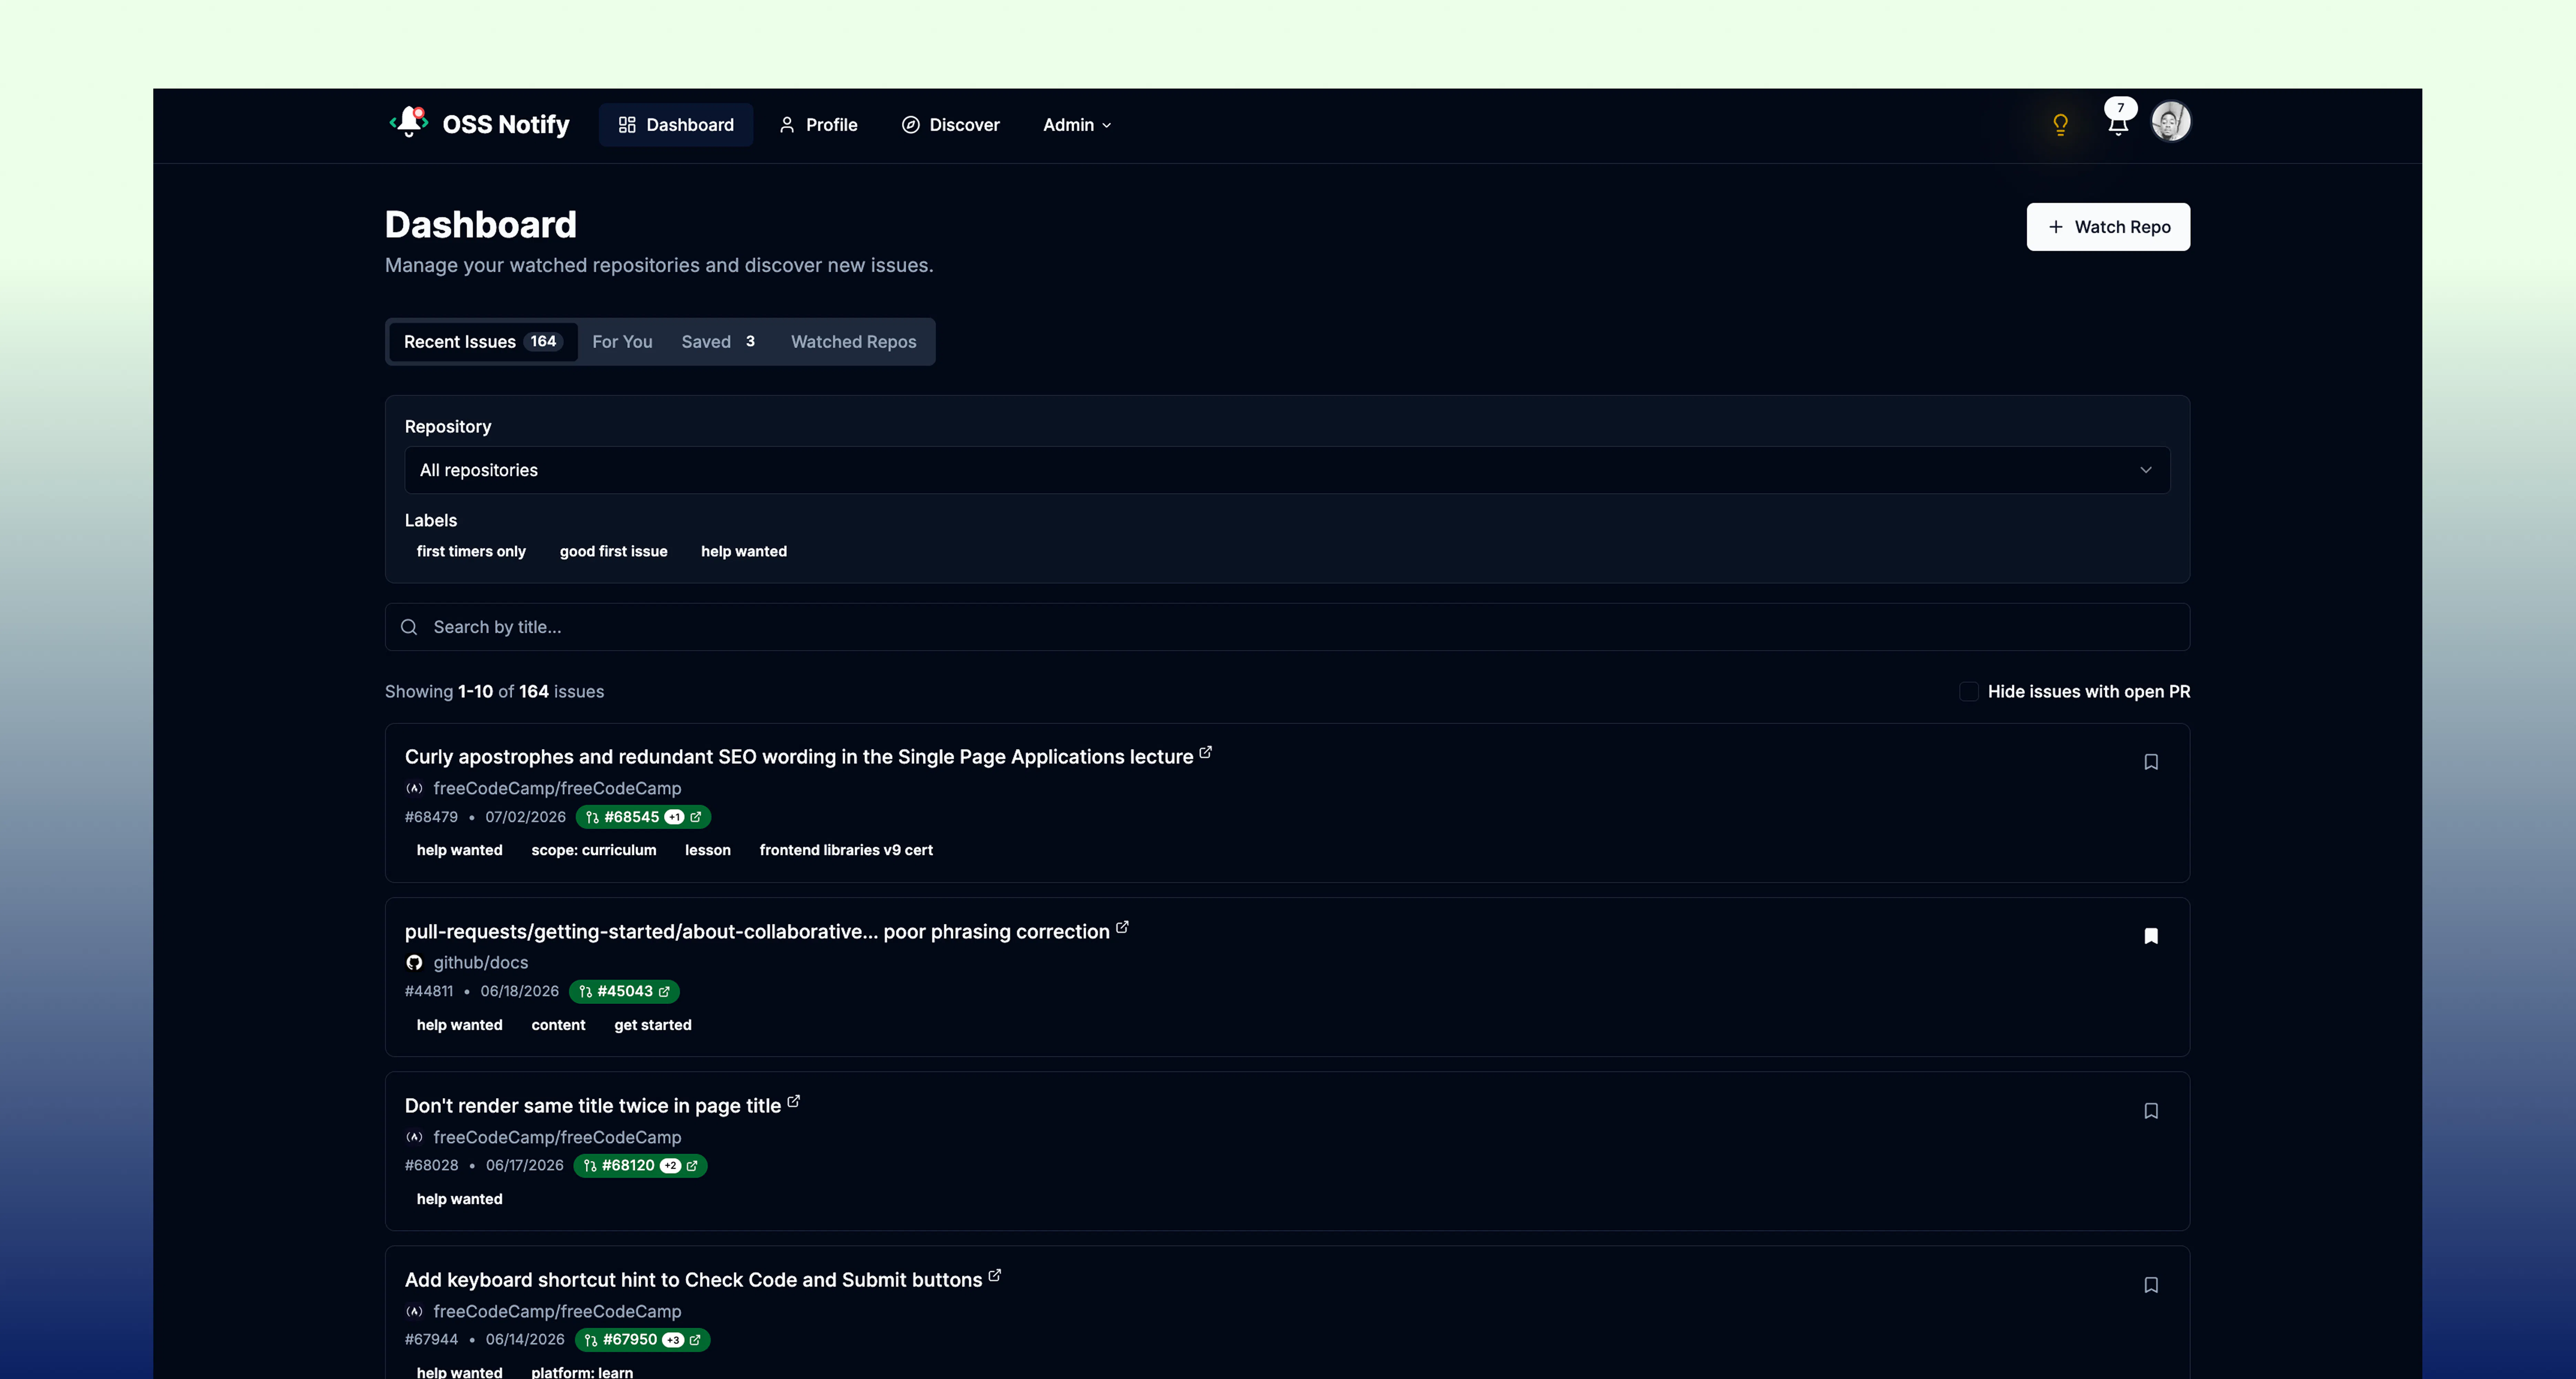The height and width of the screenshot is (1379, 2576).
Task: Click issue number #44811
Action: 429,992
